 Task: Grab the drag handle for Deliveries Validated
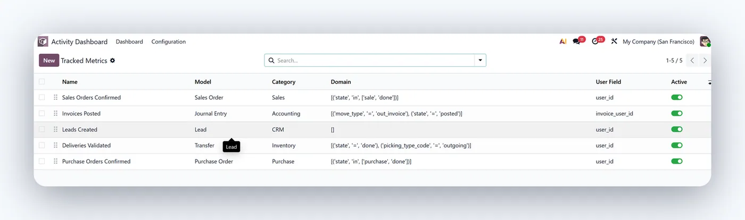point(55,146)
